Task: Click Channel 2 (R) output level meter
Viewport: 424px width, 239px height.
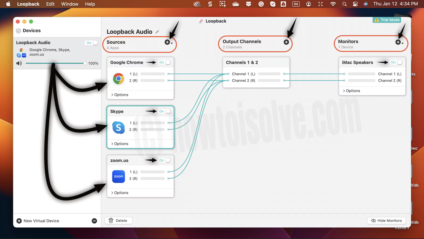Action: click(269, 80)
